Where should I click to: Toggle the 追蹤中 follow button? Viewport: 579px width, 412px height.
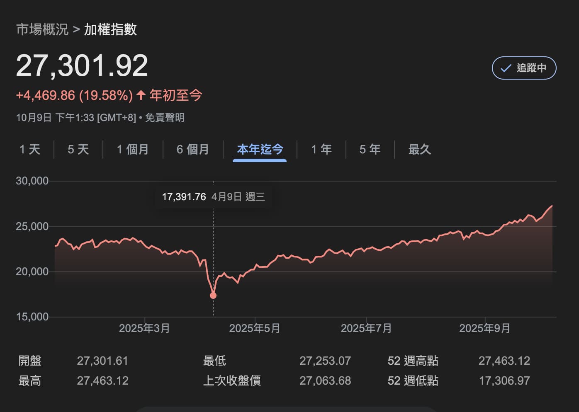[524, 68]
